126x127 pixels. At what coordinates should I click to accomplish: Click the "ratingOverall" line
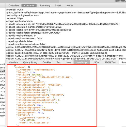28,80
